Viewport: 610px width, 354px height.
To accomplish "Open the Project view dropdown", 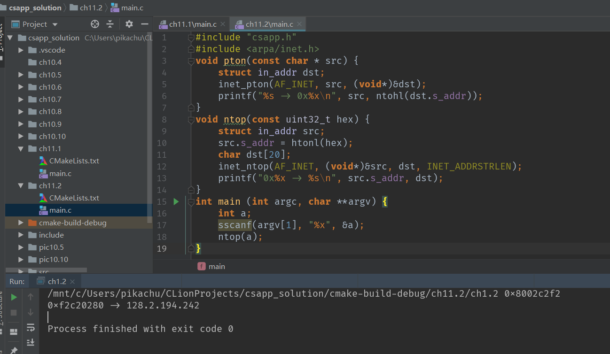I will pos(55,24).
